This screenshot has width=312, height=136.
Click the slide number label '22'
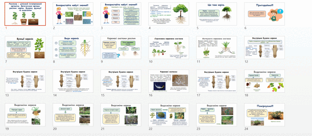[x=151, y=129]
